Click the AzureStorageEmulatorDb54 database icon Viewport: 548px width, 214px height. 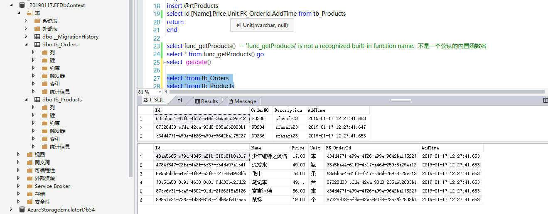point(22,209)
